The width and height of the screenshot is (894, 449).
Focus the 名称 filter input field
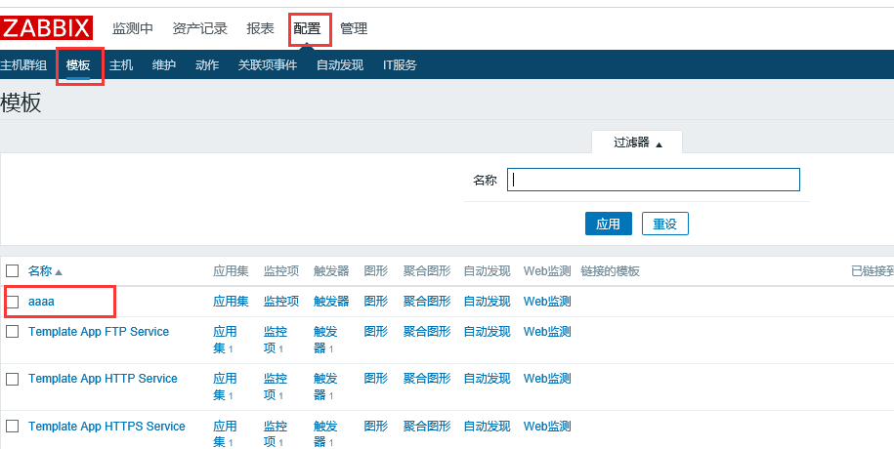(x=654, y=180)
